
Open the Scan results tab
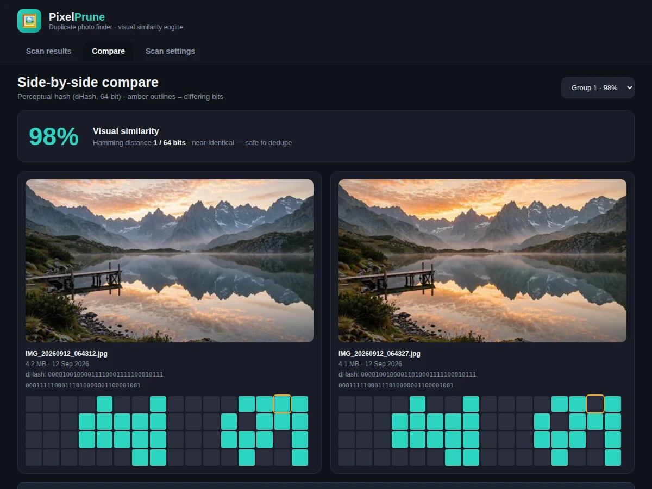(x=49, y=51)
